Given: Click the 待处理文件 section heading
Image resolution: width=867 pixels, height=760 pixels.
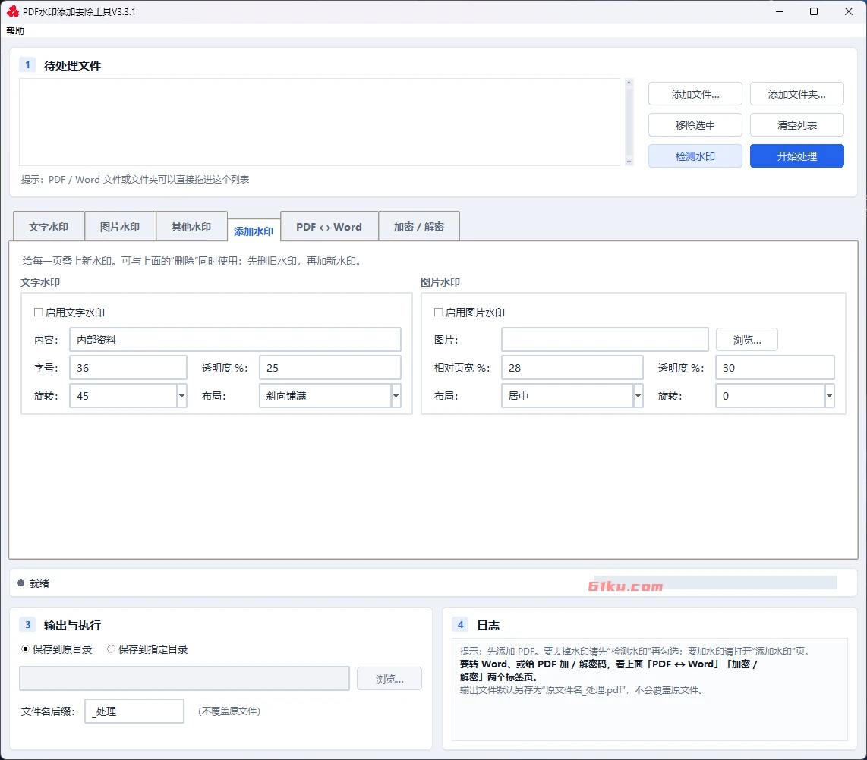Looking at the screenshot, I should pyautogui.click(x=72, y=66).
